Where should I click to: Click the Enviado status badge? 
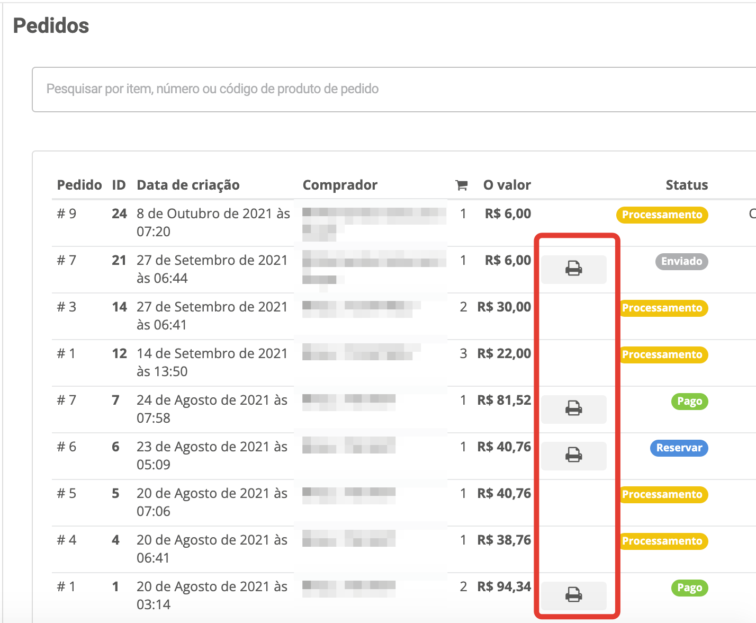click(x=681, y=261)
